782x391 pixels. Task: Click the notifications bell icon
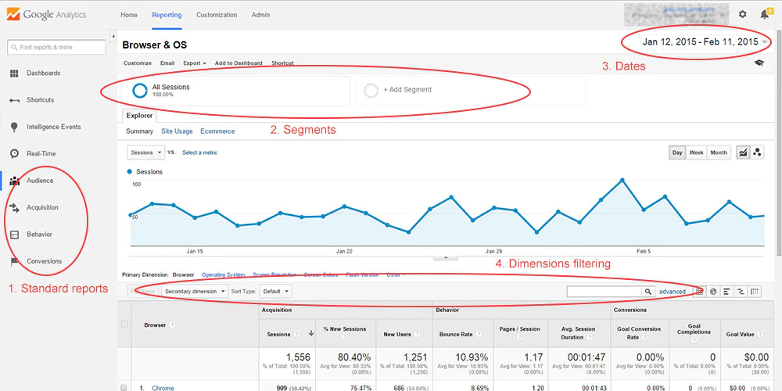(x=764, y=15)
